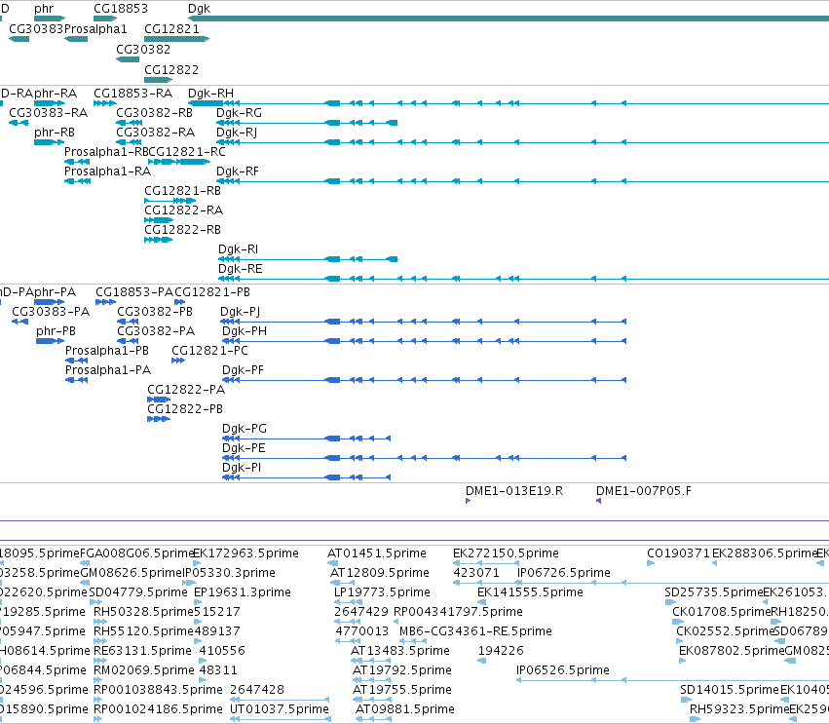
Task: Click the AT19755.5prime EST
Action: point(371,700)
